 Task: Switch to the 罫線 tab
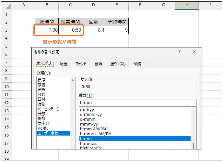tap(99, 64)
